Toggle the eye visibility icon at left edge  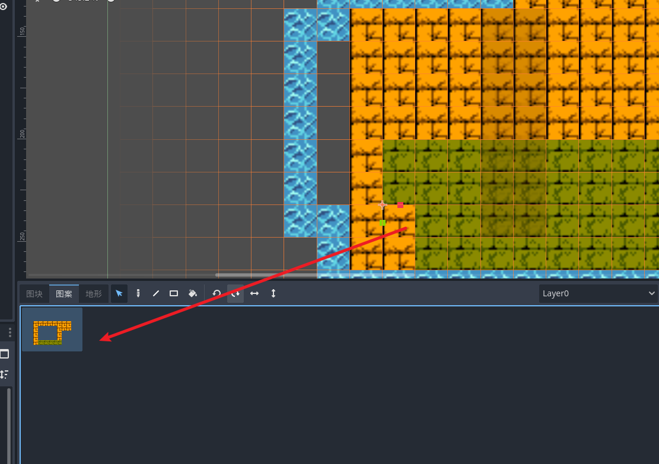pyautogui.click(x=4, y=7)
